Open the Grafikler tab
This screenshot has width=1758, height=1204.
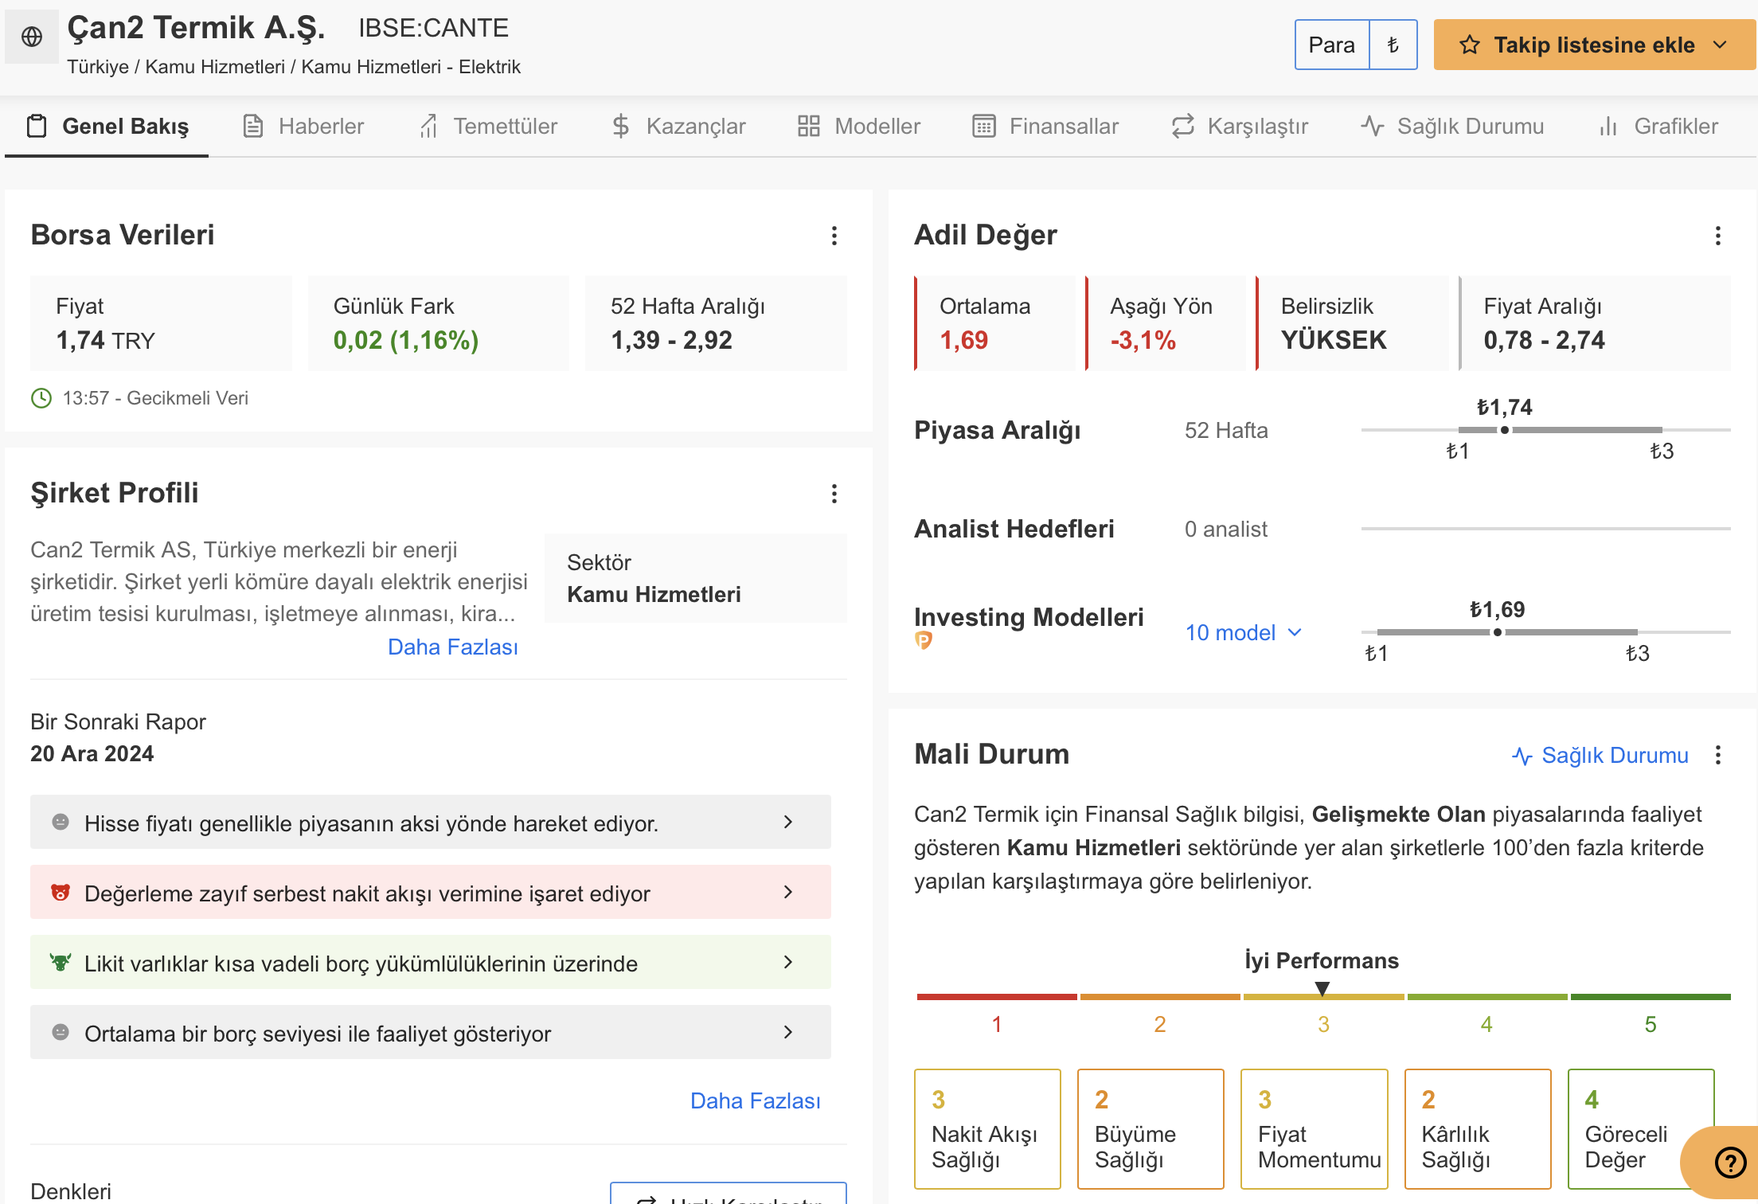coord(1658,126)
